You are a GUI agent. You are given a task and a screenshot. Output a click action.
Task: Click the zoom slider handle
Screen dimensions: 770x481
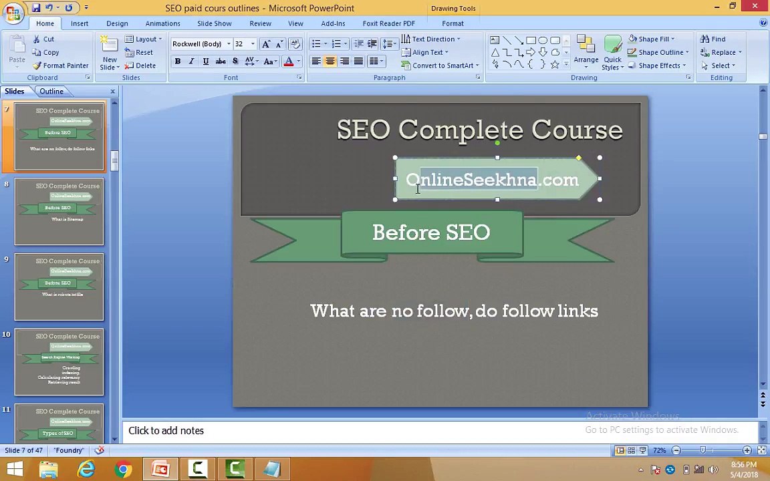point(702,450)
